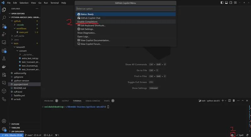Open Explorer views and more actions ellipsis
This screenshot has height=137, width=251.
tap(37, 9)
